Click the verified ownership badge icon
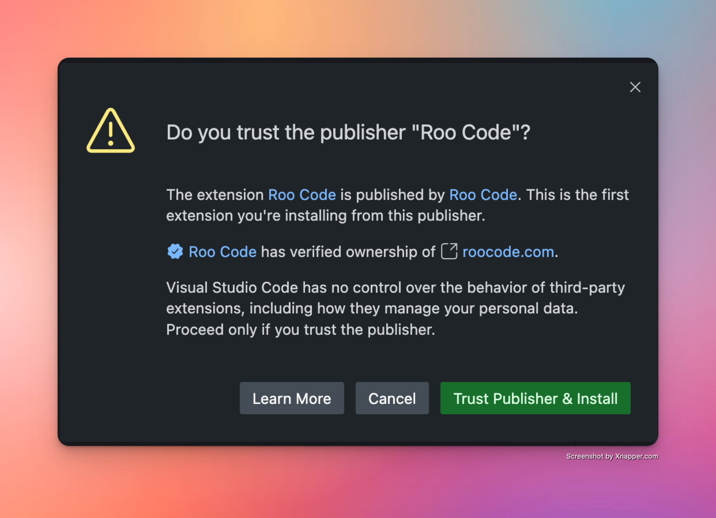This screenshot has width=716, height=518. click(x=176, y=252)
